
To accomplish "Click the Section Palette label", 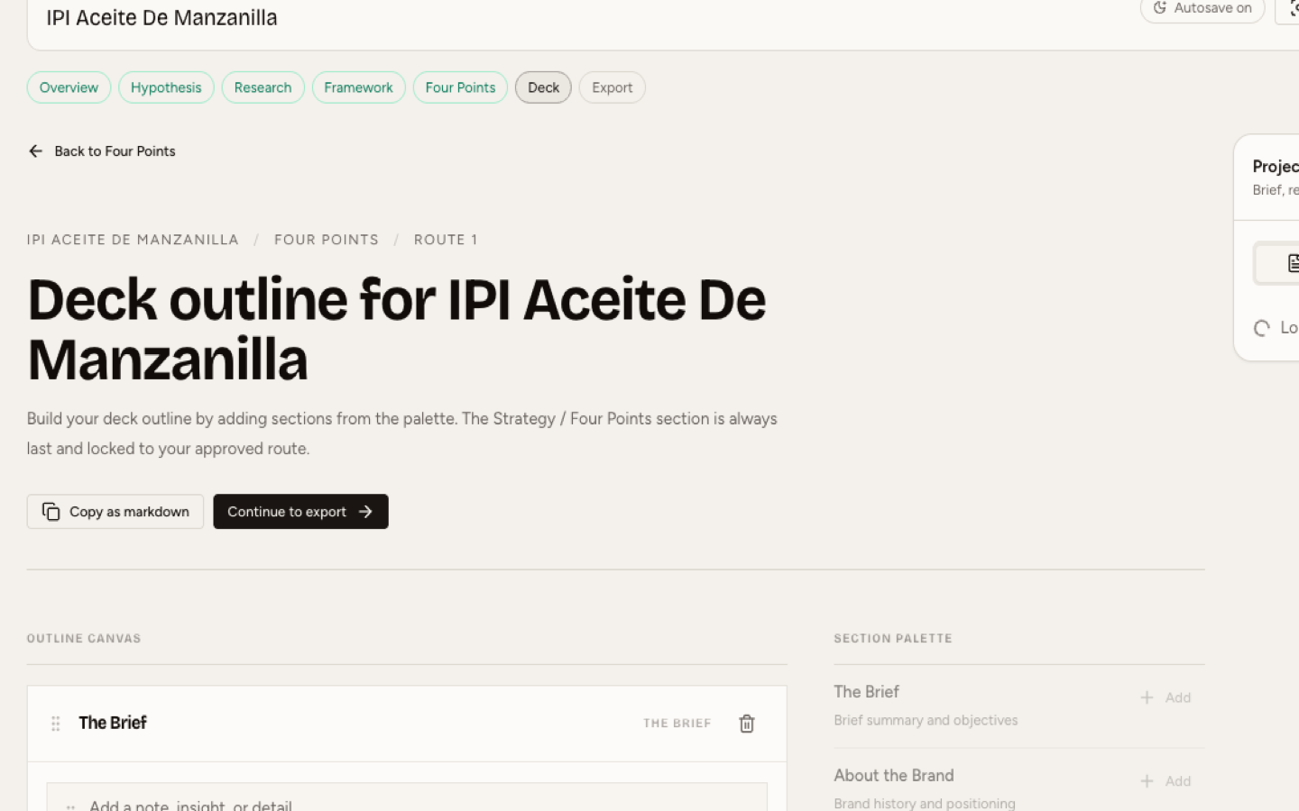I will click(x=893, y=639).
